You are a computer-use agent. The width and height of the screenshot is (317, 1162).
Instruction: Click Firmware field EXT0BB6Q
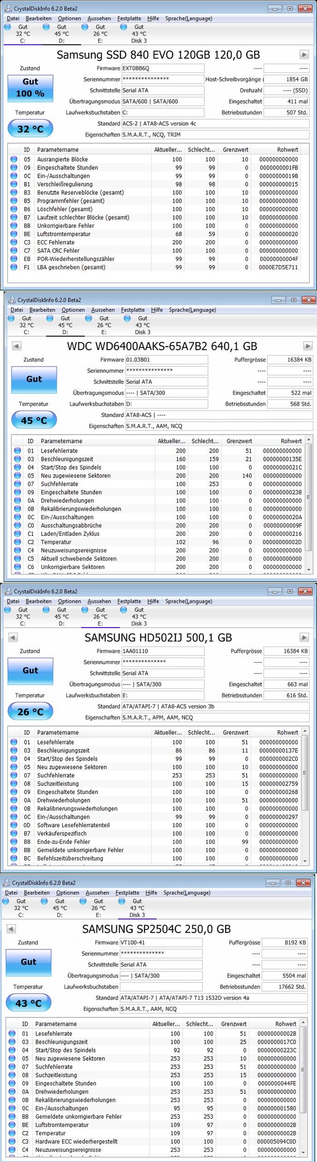(x=162, y=68)
